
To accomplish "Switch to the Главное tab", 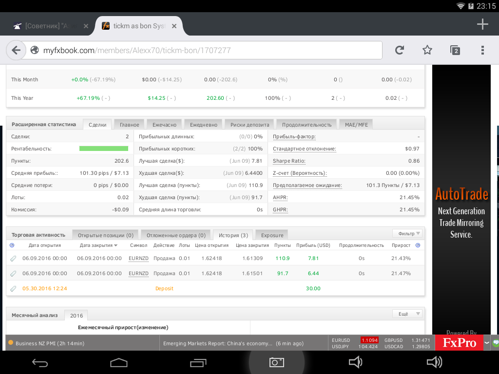I will [129, 125].
